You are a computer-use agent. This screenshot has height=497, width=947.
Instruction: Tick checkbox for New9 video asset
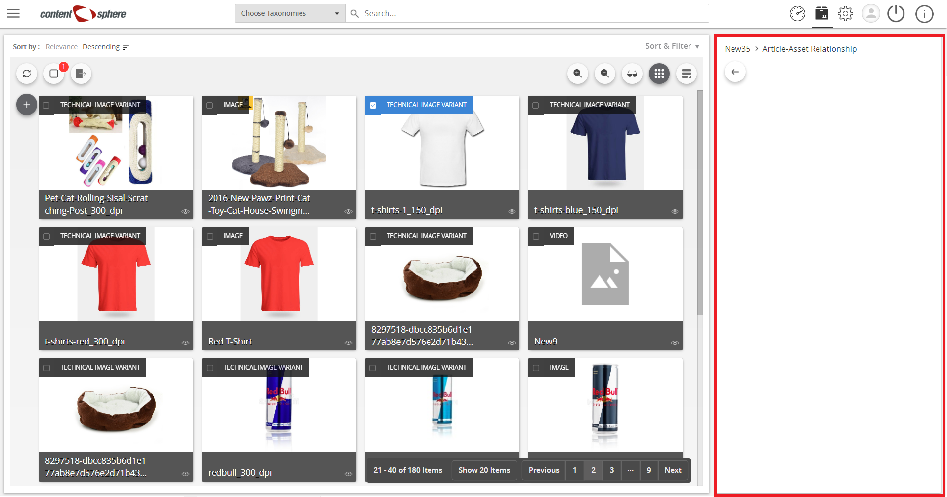(x=536, y=236)
